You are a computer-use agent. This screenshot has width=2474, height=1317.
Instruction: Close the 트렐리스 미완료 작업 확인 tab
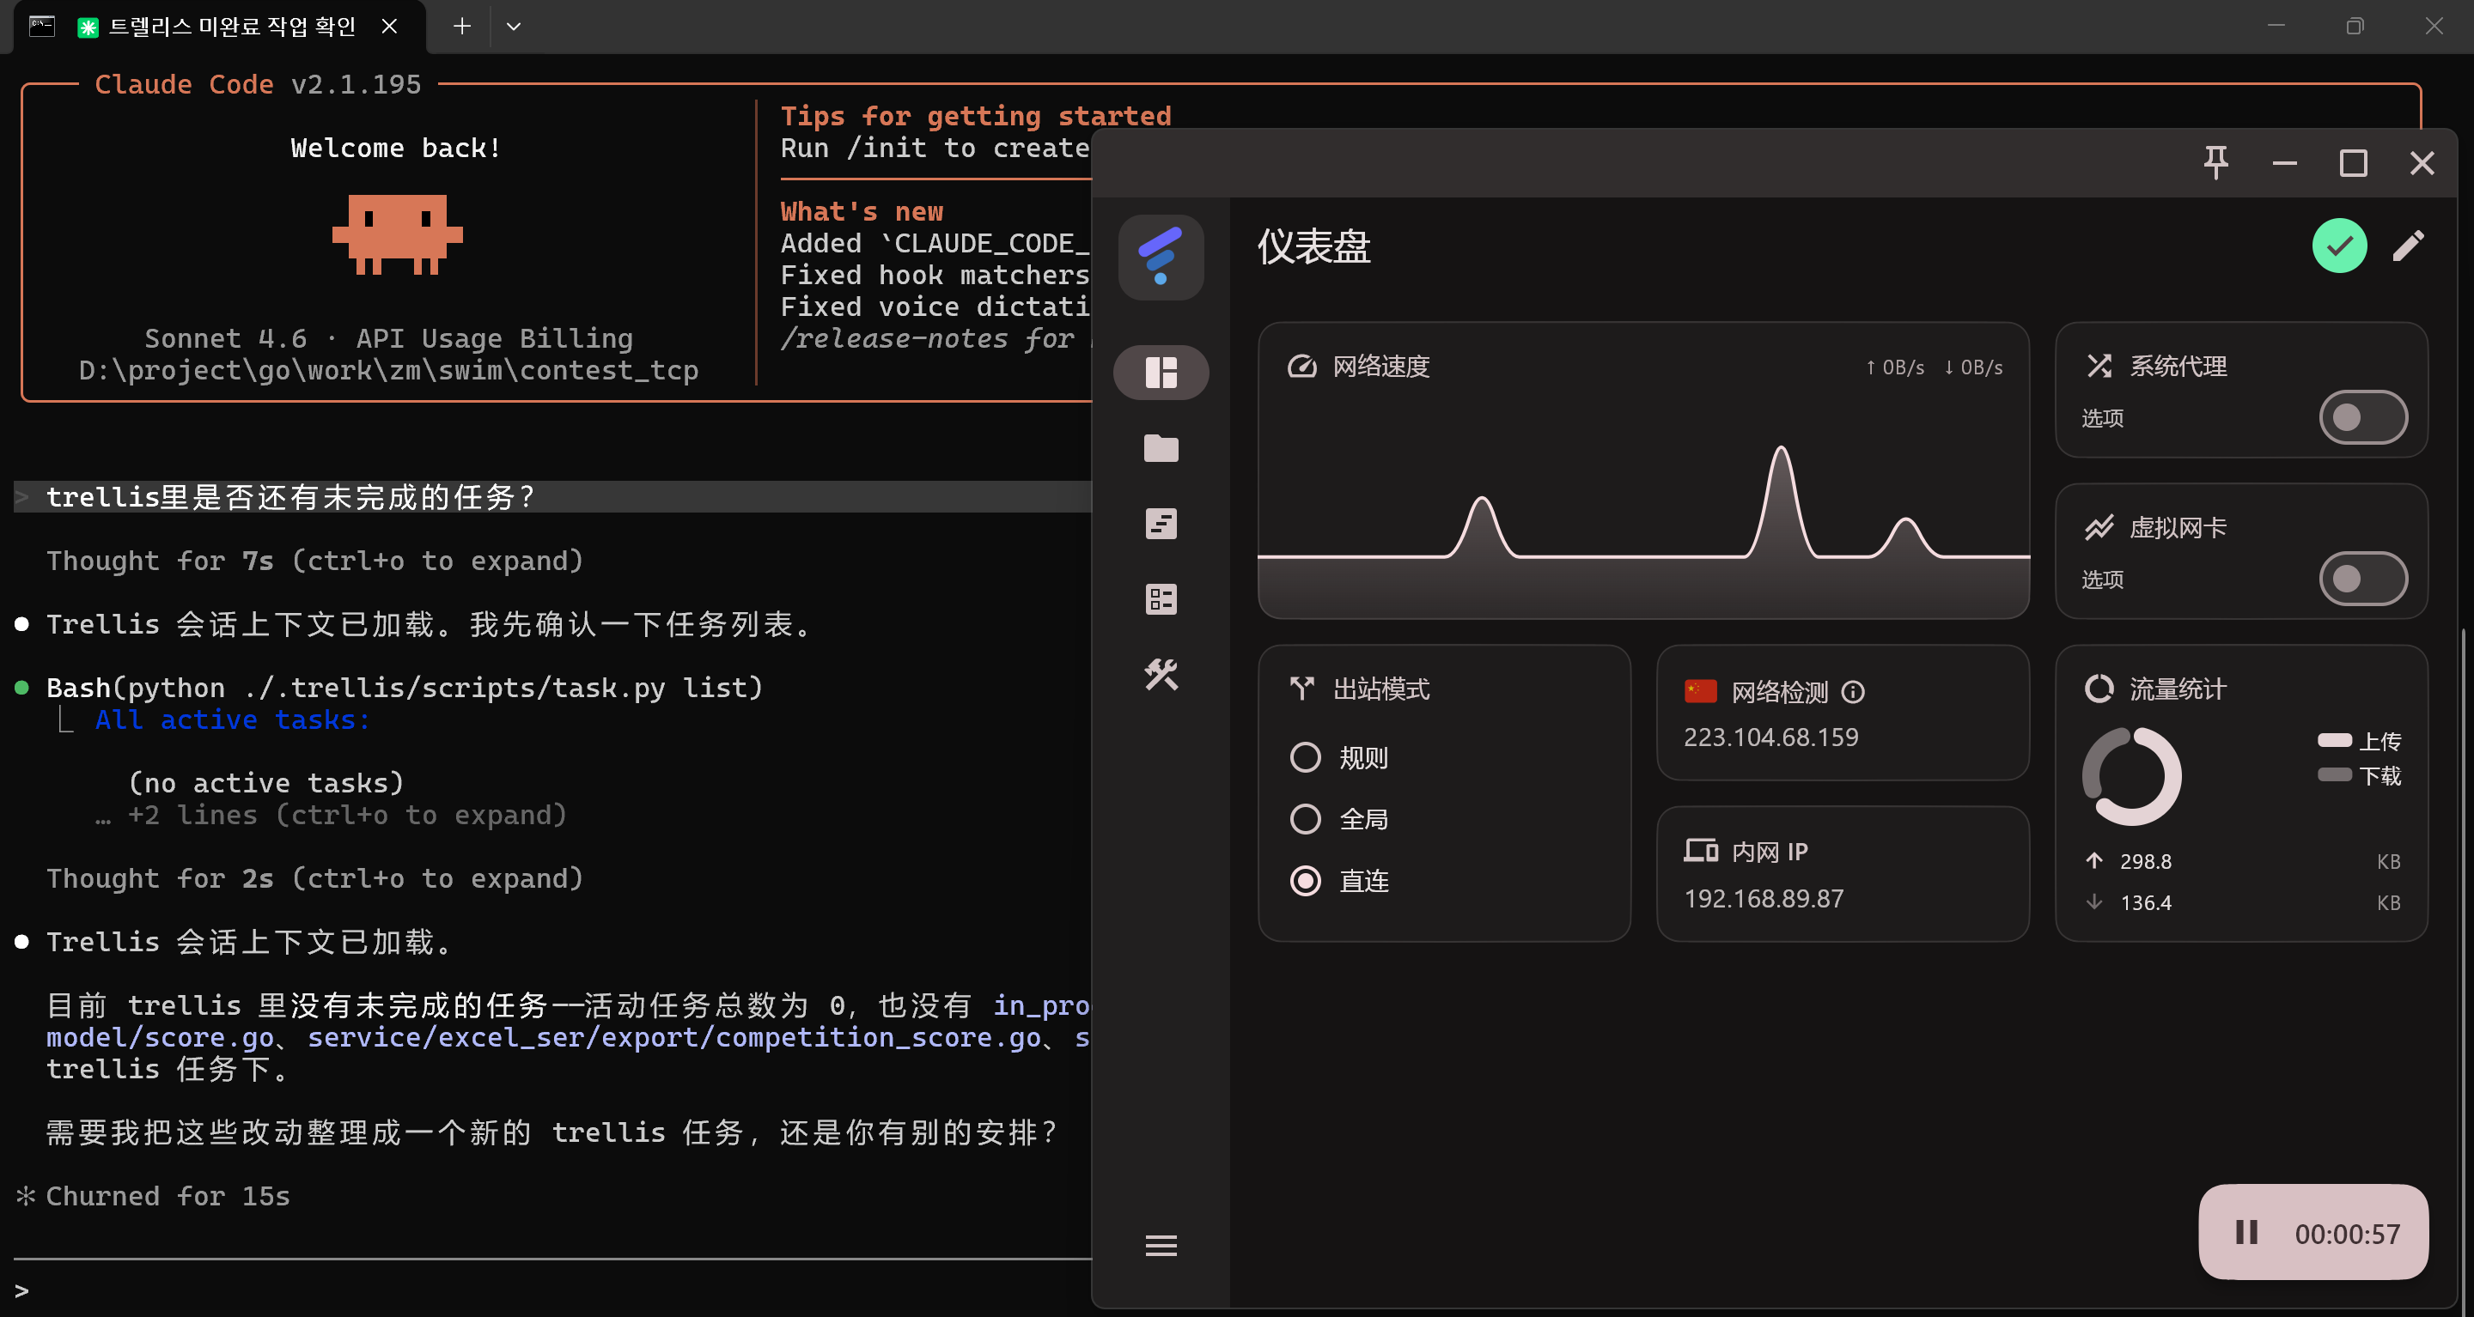pos(389,26)
